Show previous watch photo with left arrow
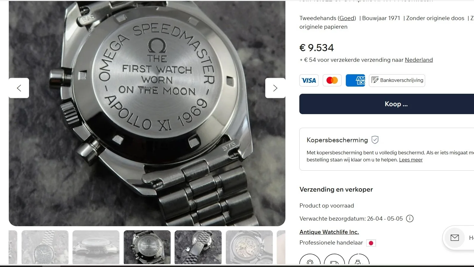474x267 pixels. pyautogui.click(x=19, y=88)
